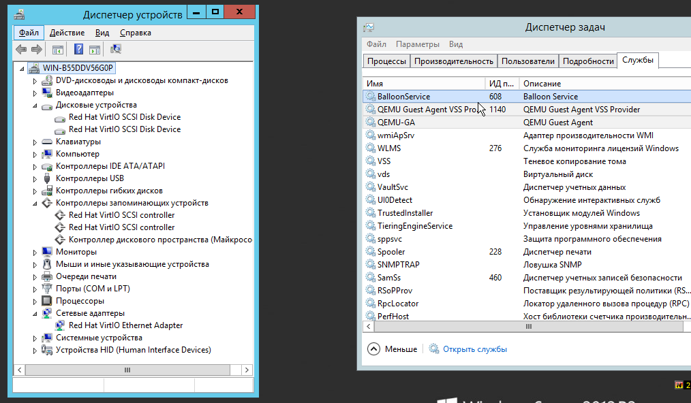Click the gear icon beside Spooler
This screenshot has width=691, height=403.
pos(371,252)
